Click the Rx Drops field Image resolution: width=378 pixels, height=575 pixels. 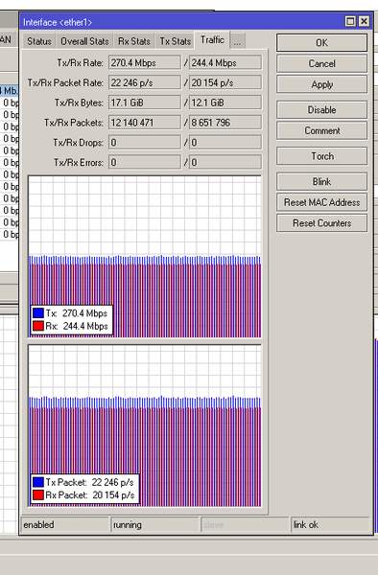tap(225, 142)
